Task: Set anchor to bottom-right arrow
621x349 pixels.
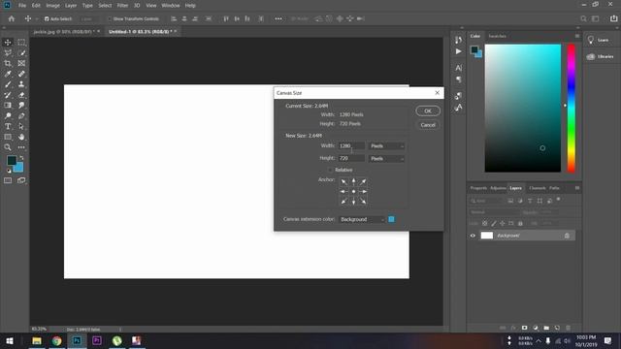Action: tap(363, 201)
